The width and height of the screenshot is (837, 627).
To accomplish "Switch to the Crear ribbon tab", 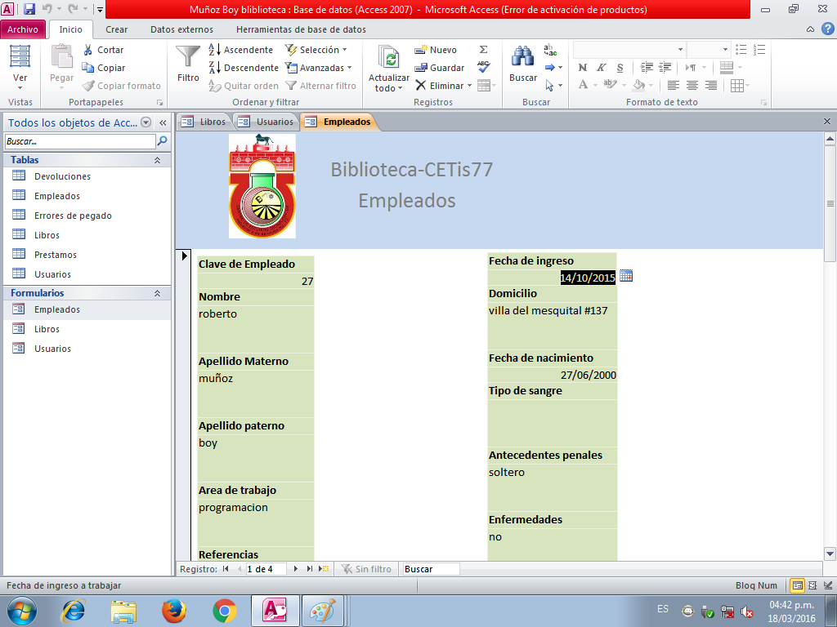I will [116, 29].
